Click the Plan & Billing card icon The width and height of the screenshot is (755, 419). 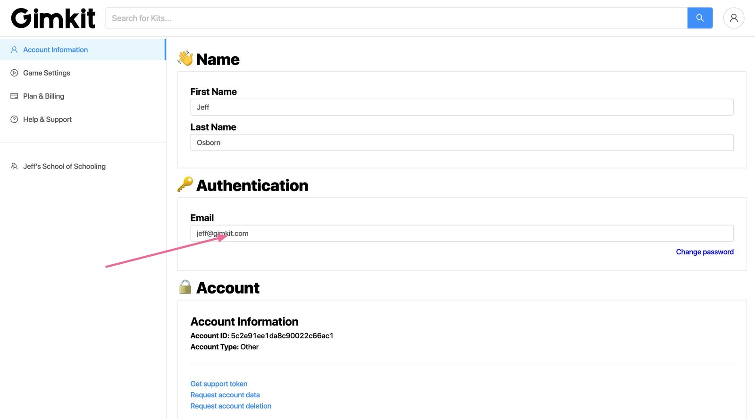(14, 96)
